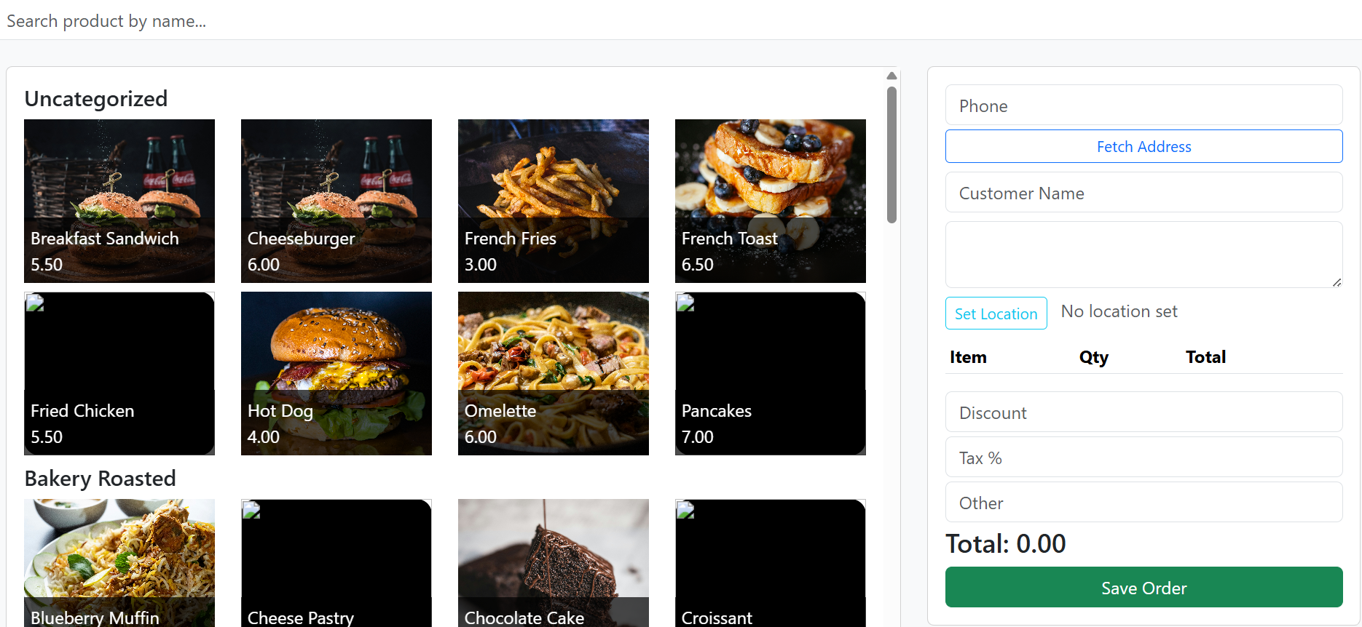Viewport: 1362px width, 627px height.
Task: Click the Fetch Address button
Action: (1143, 146)
